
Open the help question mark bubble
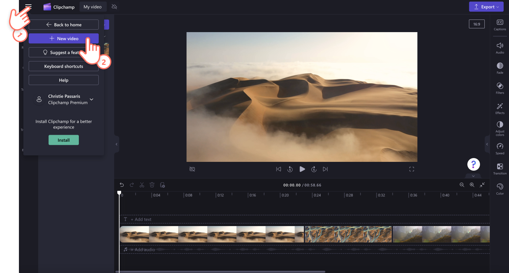point(473,164)
